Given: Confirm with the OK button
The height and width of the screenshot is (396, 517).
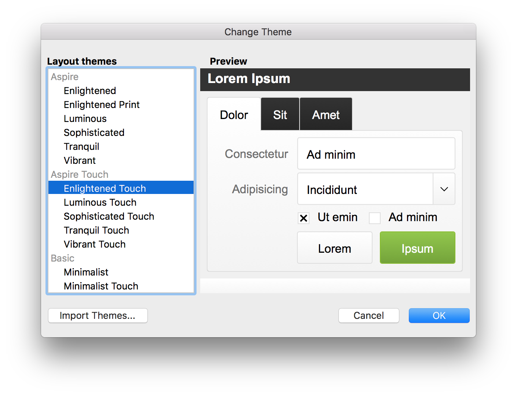Looking at the screenshot, I should [x=439, y=316].
